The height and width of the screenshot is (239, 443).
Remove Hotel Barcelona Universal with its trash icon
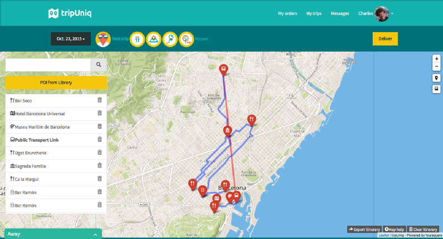tap(100, 113)
